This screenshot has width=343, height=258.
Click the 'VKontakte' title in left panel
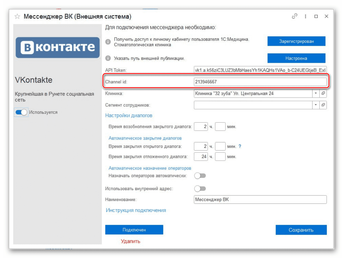point(34,80)
